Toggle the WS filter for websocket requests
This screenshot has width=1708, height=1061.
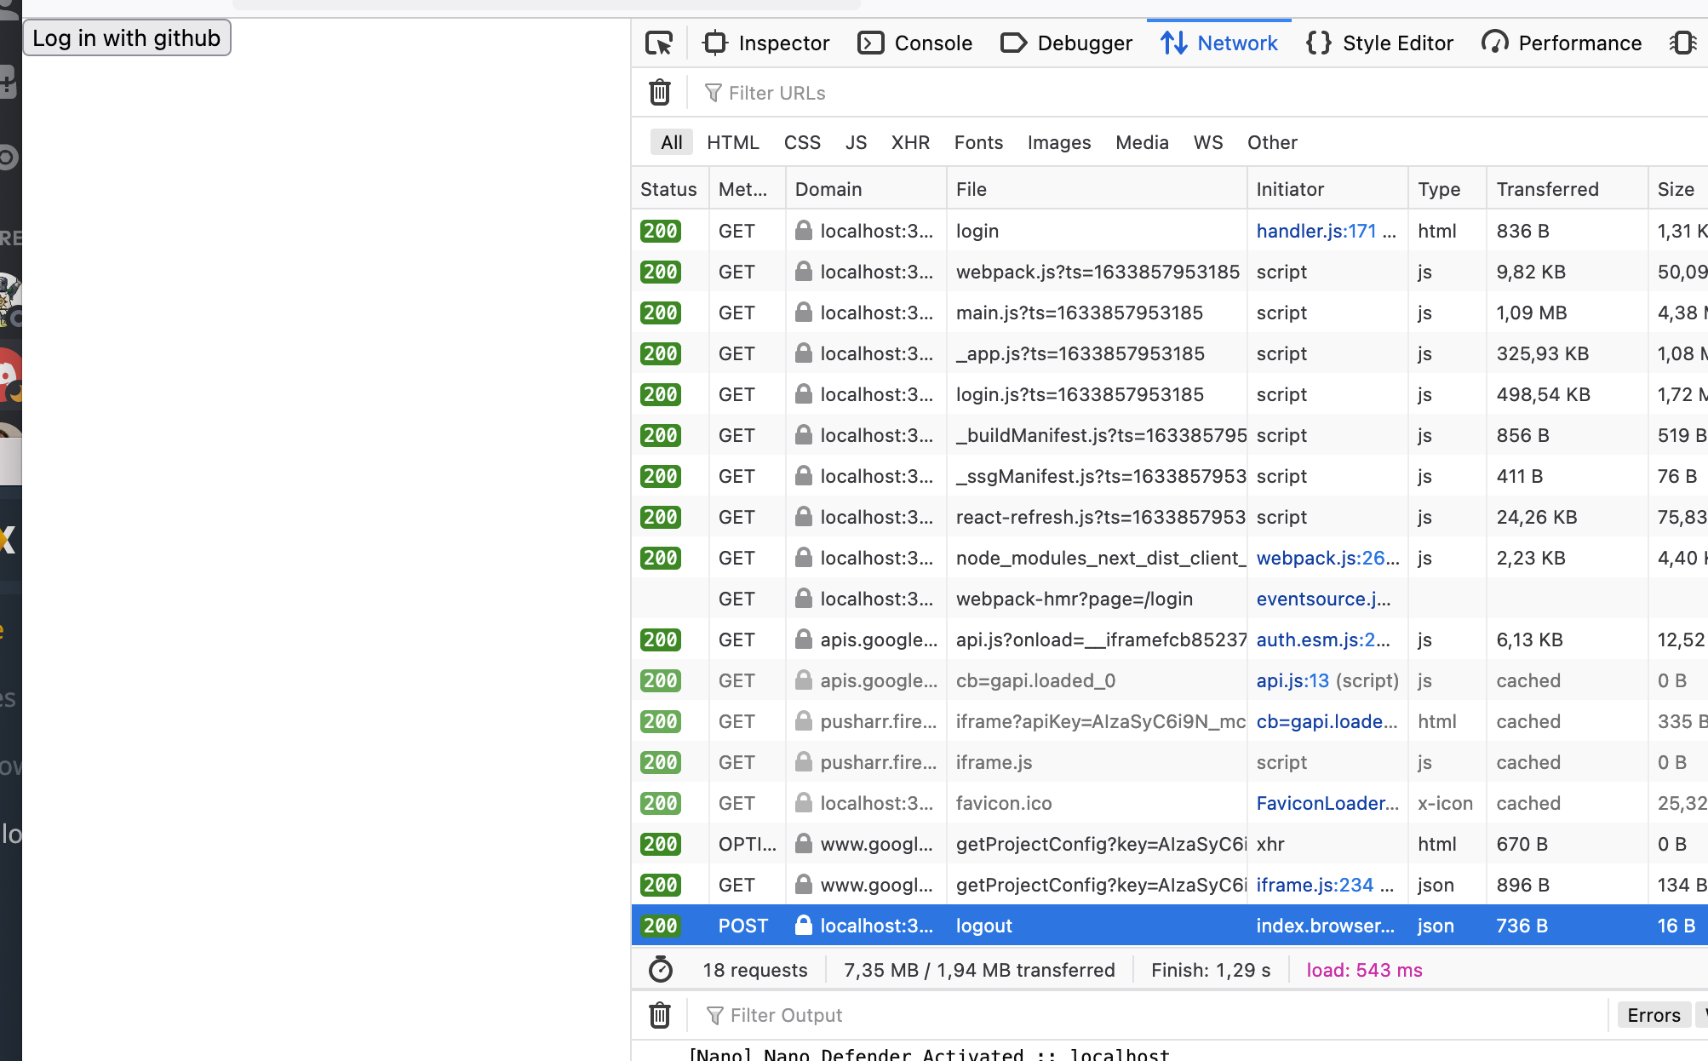click(1208, 142)
